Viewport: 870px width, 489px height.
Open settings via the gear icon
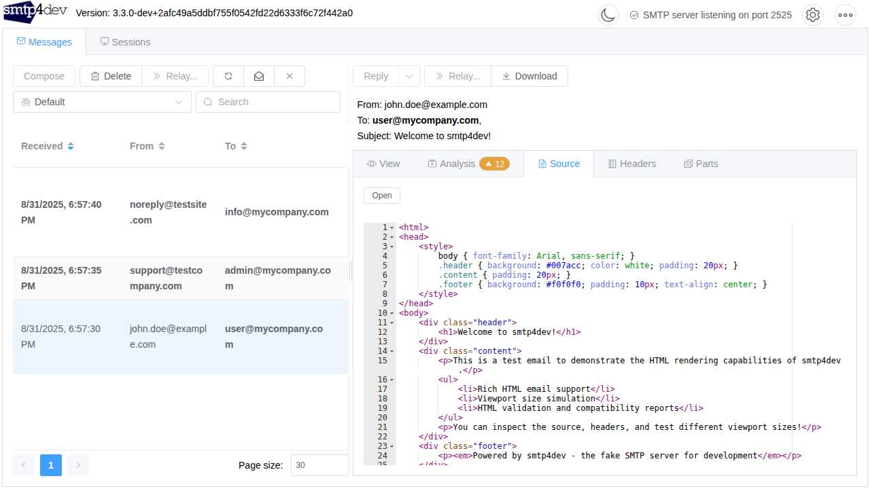pos(813,15)
